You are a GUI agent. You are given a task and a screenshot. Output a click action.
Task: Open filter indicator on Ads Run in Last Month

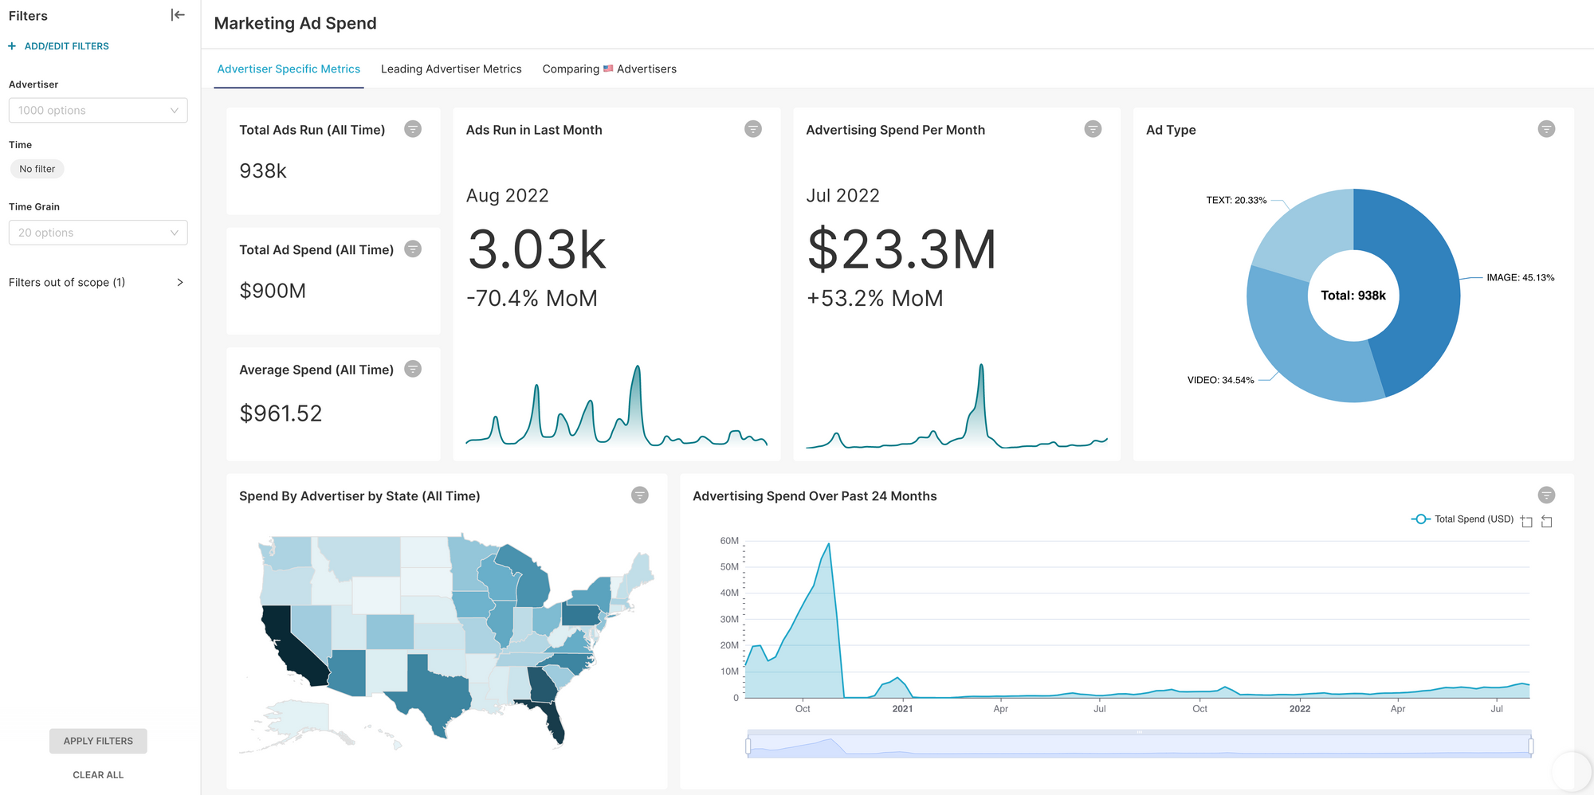[x=752, y=129]
